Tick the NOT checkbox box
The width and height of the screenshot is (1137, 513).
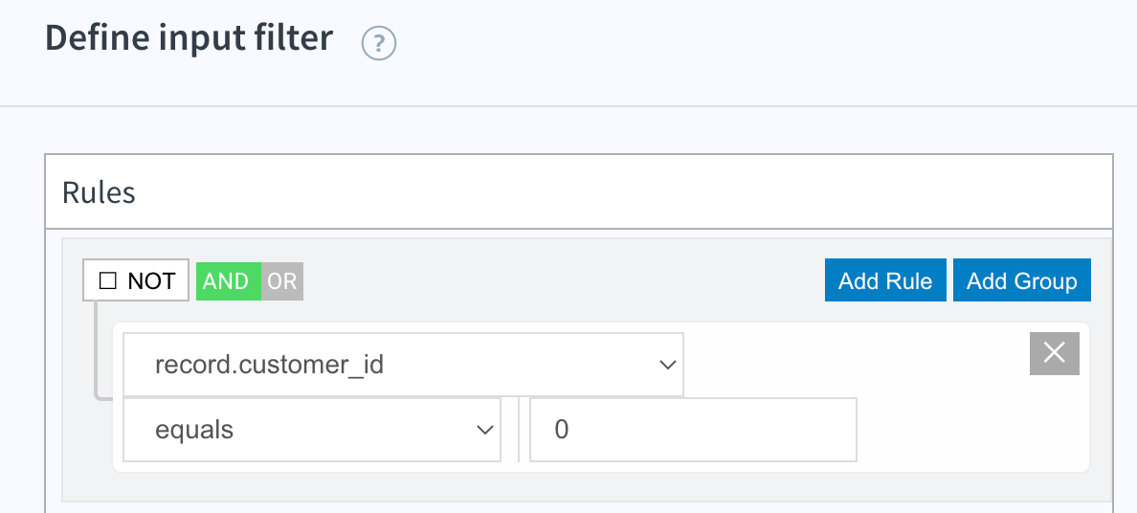click(x=107, y=280)
